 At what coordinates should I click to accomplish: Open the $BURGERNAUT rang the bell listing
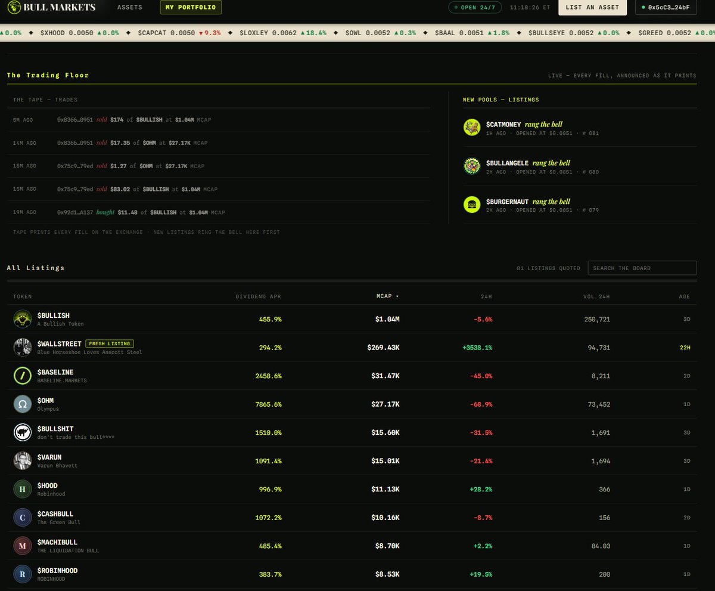(580, 205)
